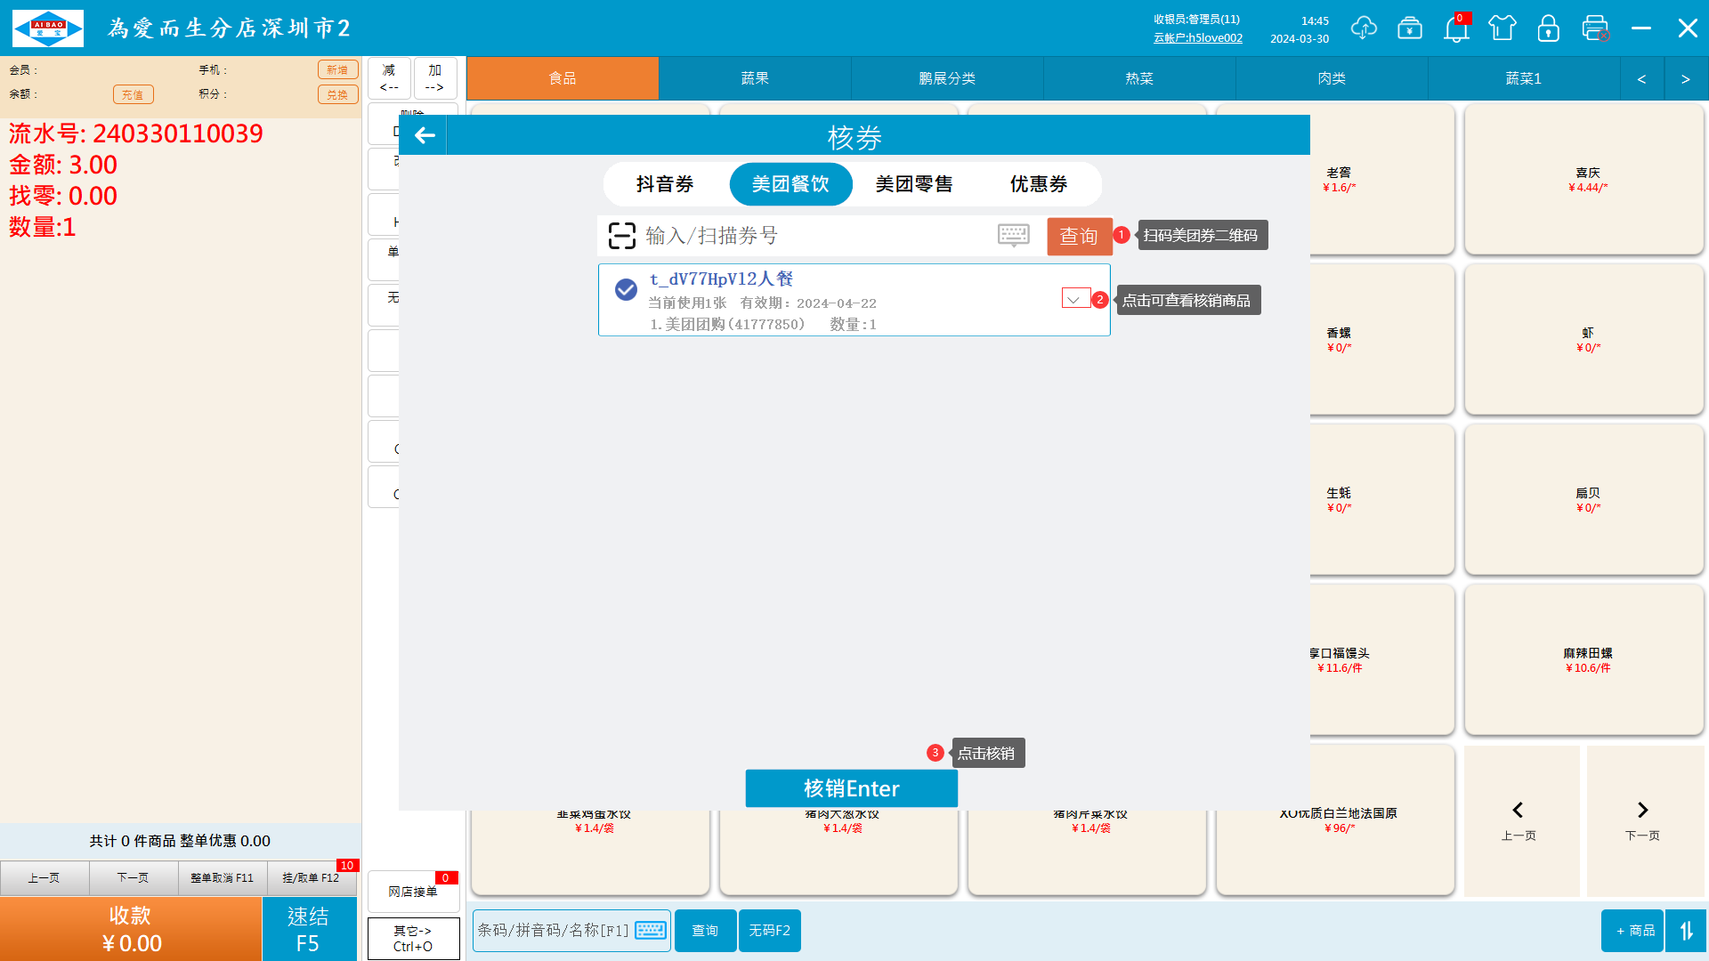Screen dimensions: 1709x961
Task: Open keyboard icon in barcode search box
Action: tap(651, 930)
